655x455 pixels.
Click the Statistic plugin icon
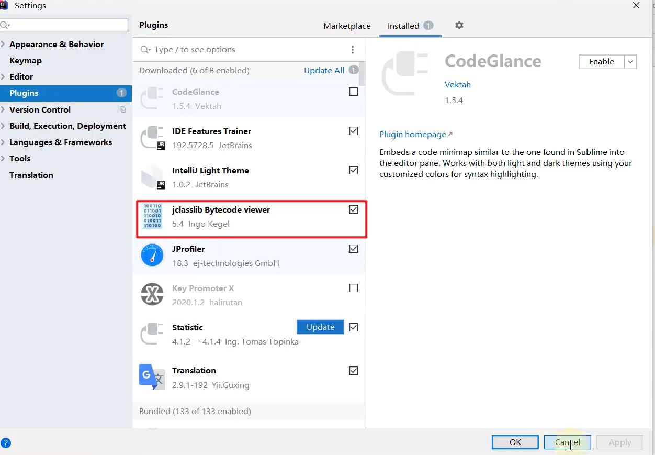pyautogui.click(x=152, y=334)
